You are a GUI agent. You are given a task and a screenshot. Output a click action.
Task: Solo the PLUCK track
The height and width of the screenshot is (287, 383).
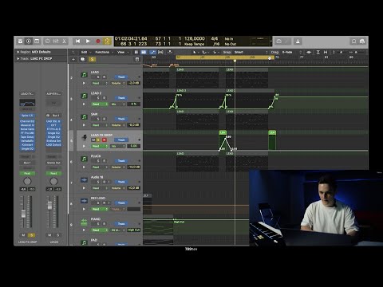click(x=98, y=161)
